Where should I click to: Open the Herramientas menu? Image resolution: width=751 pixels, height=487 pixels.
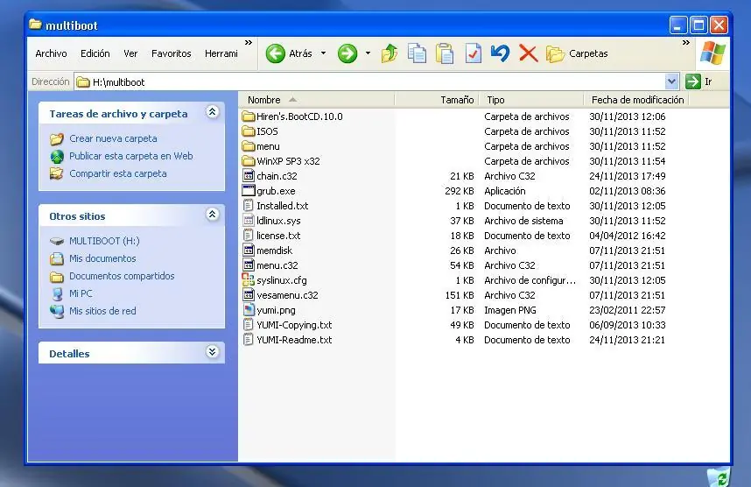point(221,53)
